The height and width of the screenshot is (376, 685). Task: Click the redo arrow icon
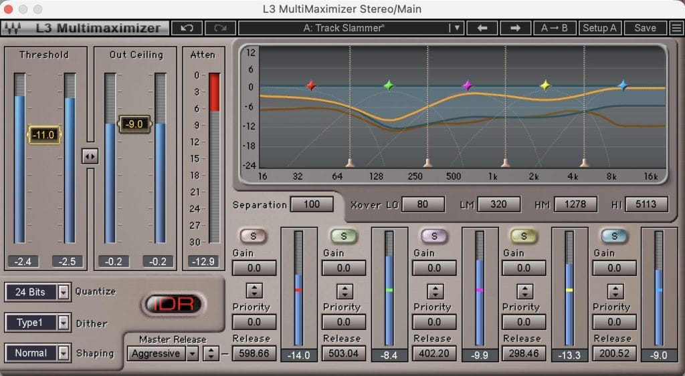pyautogui.click(x=220, y=28)
